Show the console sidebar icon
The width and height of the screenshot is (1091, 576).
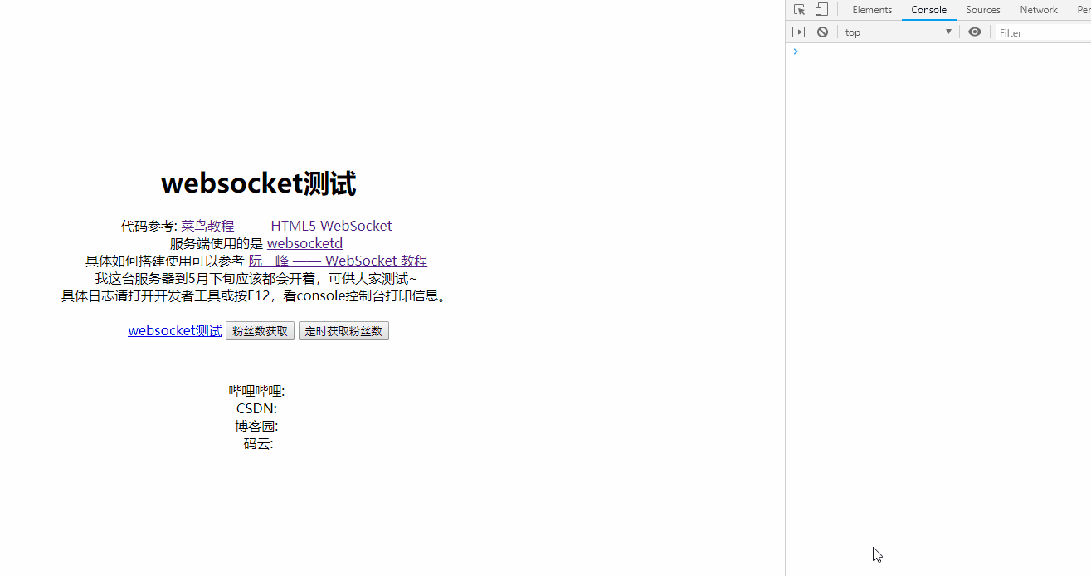point(798,32)
